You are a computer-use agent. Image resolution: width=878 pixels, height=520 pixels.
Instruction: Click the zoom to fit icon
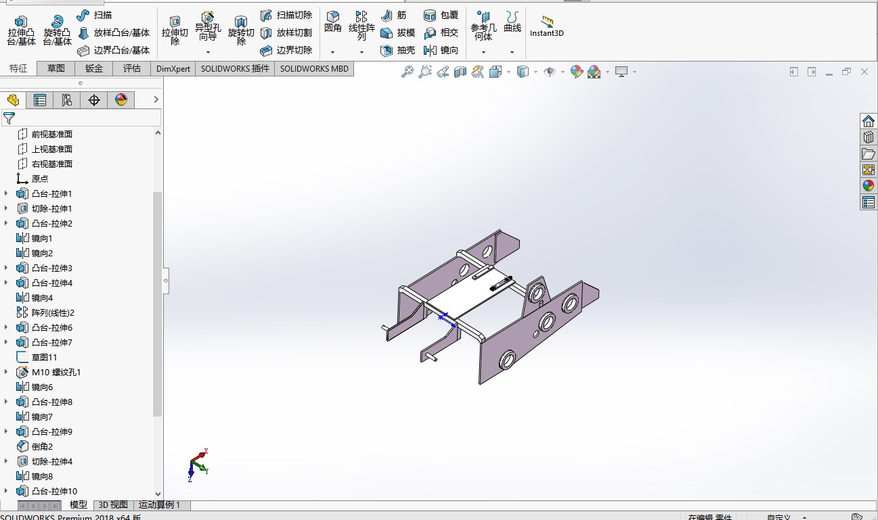408,72
